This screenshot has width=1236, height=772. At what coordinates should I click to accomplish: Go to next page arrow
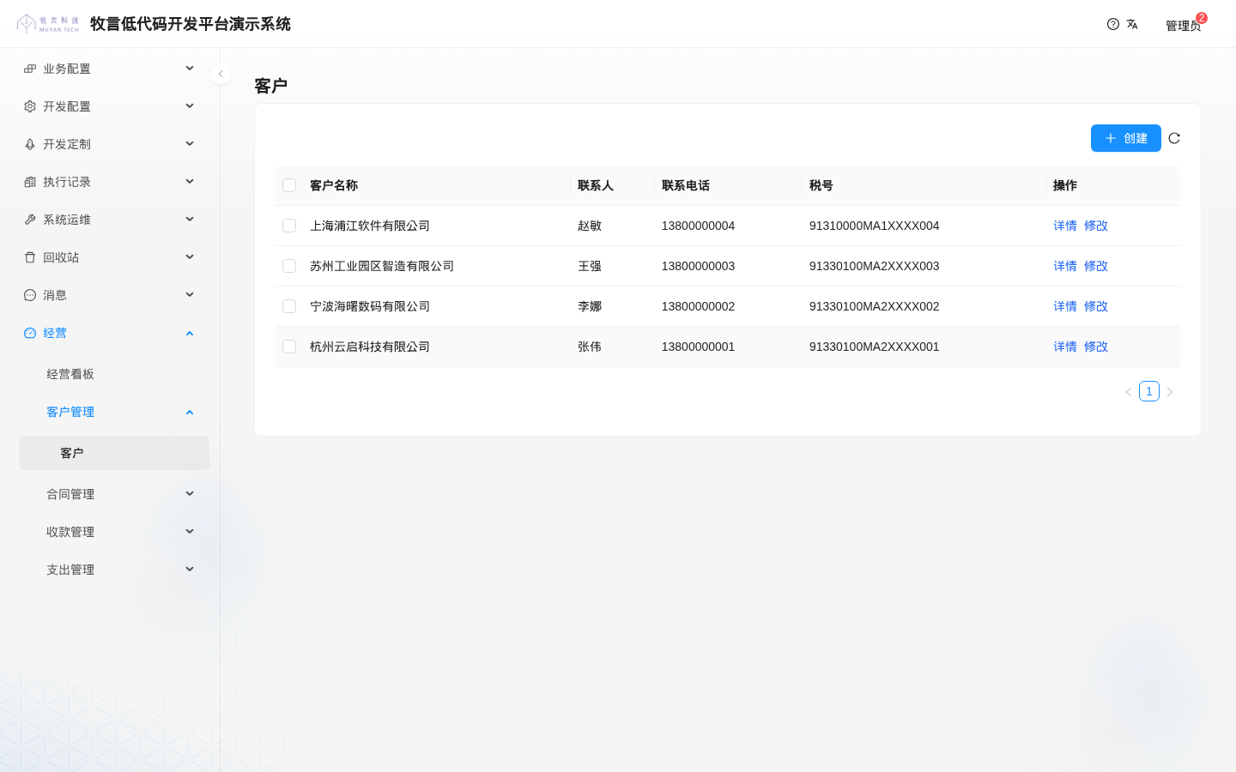pos(1170,392)
